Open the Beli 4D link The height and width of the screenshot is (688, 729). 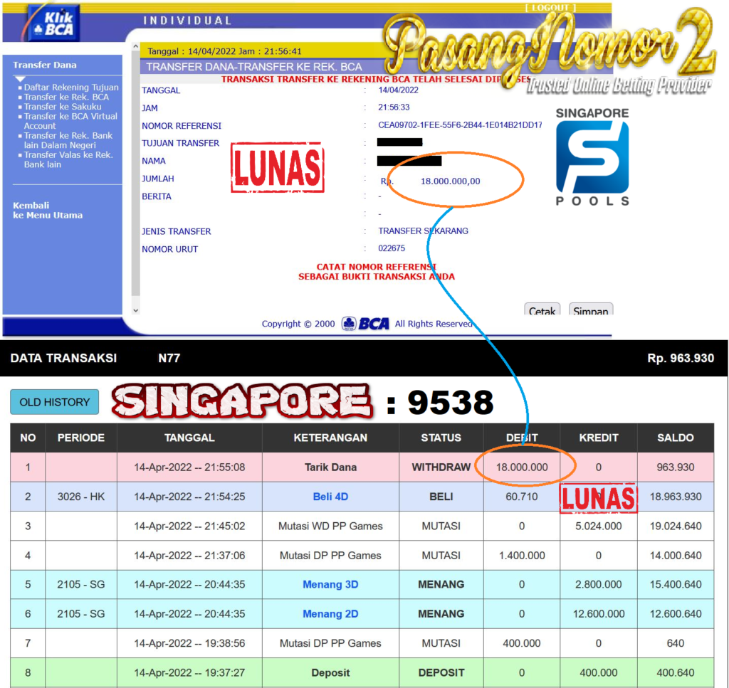coord(330,497)
